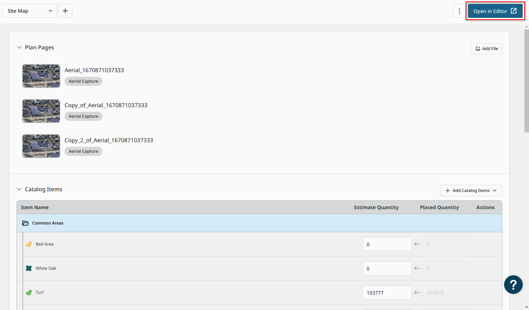The image size is (529, 310).
Task: Click the Common Areas group row label
Action: 48,223
